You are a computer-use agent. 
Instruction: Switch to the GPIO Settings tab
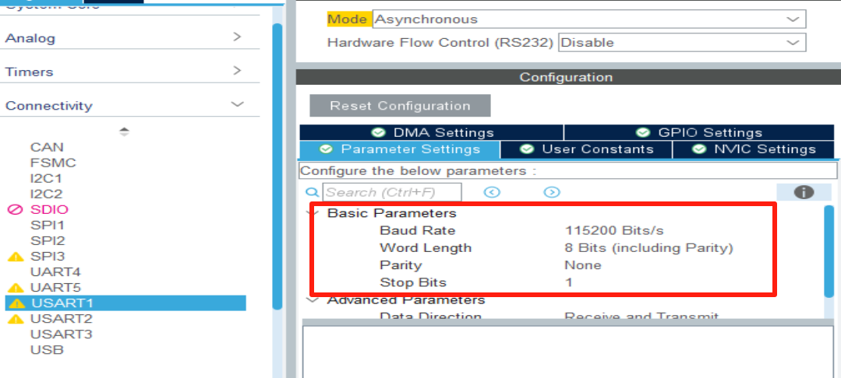click(x=700, y=132)
